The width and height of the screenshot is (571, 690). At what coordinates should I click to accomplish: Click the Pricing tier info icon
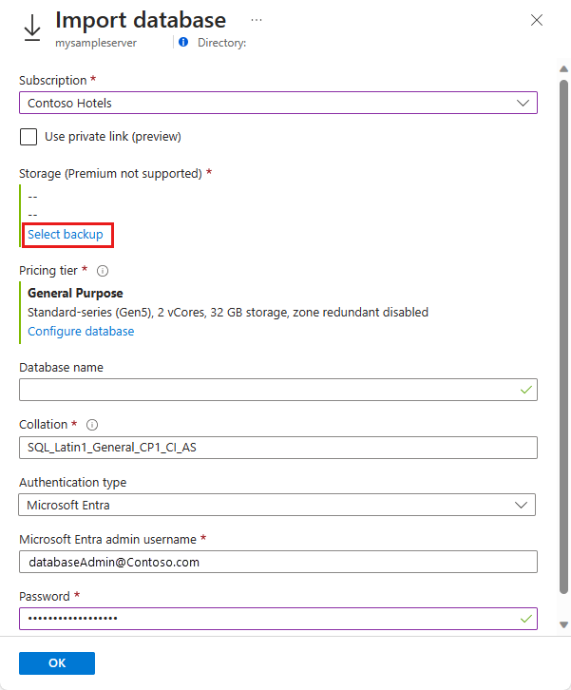pos(103,271)
